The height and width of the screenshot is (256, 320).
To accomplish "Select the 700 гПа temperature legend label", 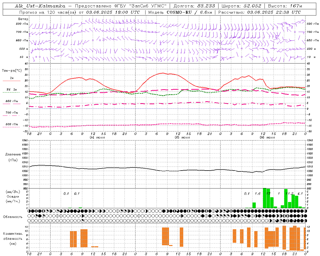I will [12, 112].
